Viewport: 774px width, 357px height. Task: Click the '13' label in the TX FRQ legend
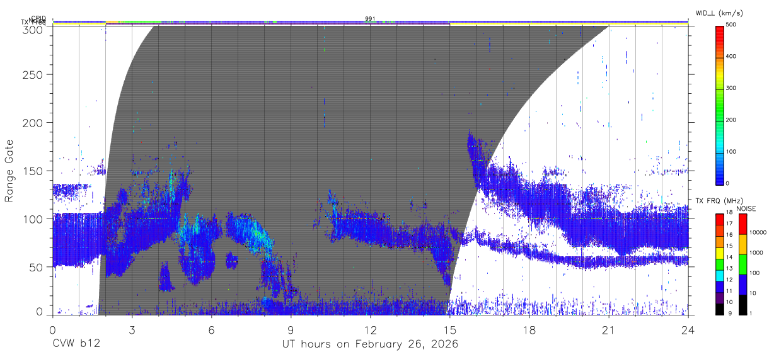729,268
